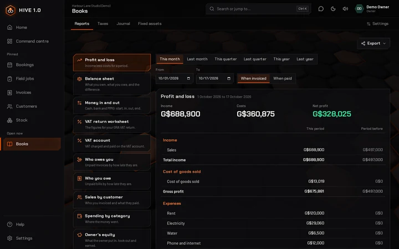Click the Balance sheet scales icon
The height and width of the screenshot is (249, 399).
pos(79,79)
